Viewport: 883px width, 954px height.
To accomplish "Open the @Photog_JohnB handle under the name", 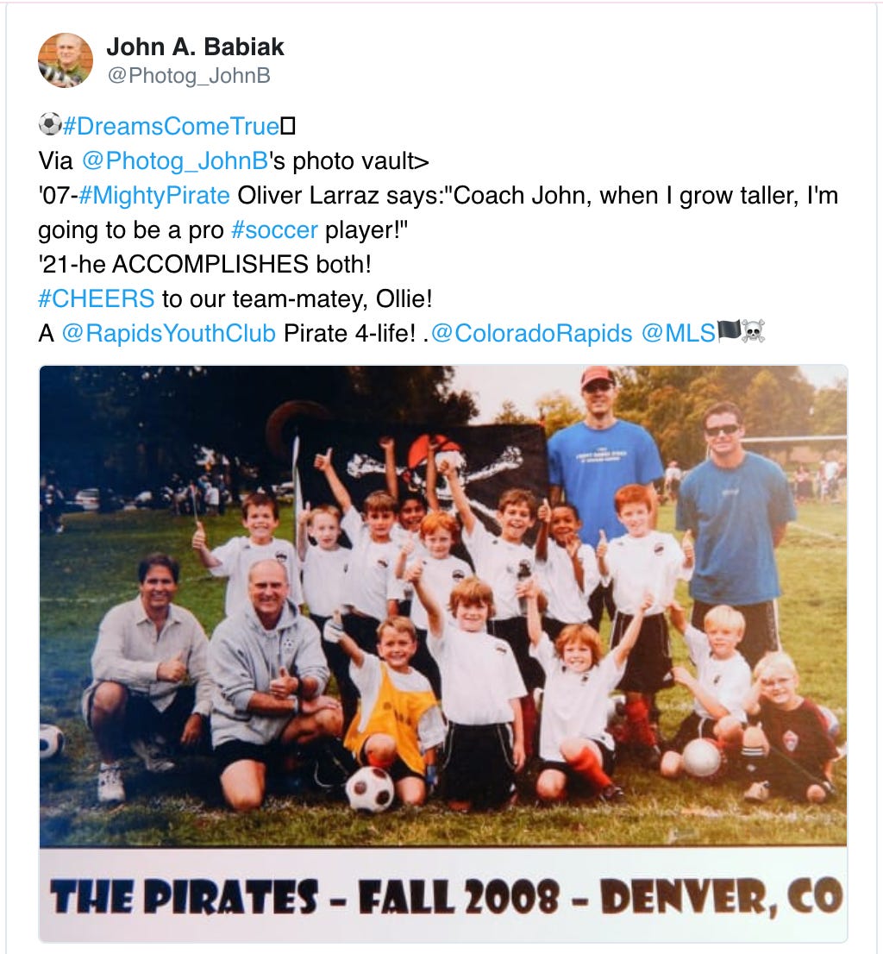I will [189, 75].
